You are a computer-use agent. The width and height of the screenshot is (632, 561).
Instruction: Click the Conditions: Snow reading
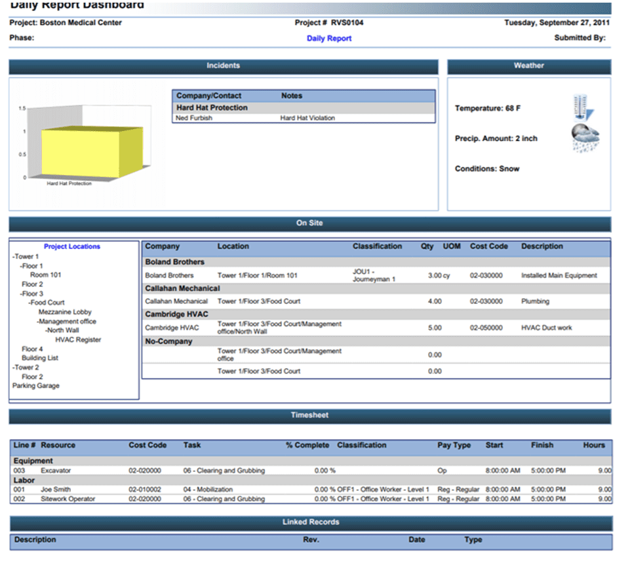[x=487, y=169]
